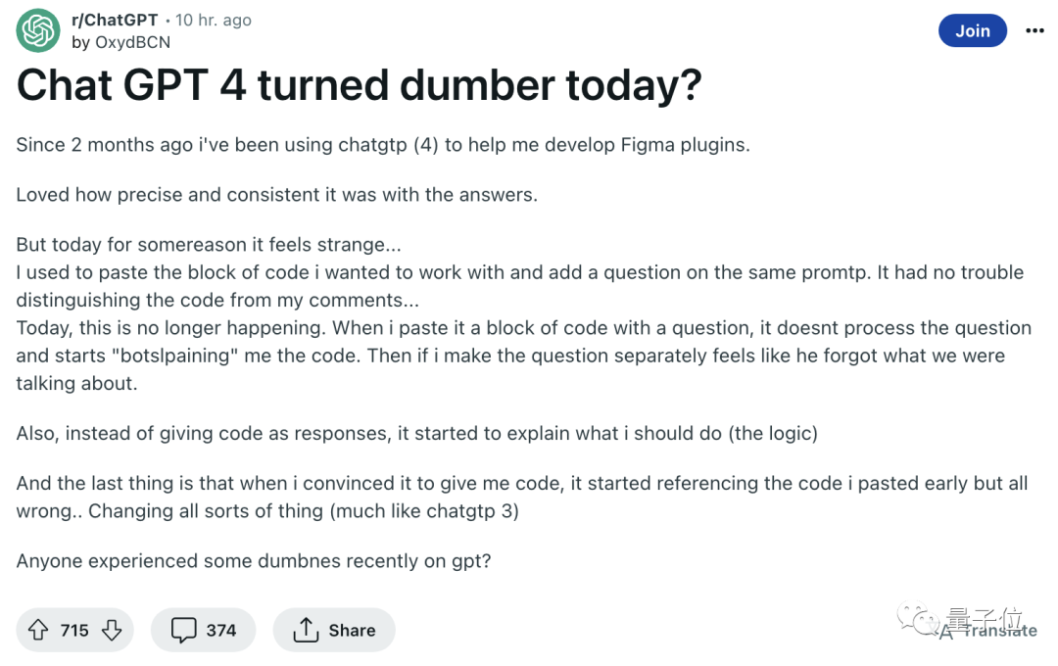Screen dimensions: 1058x666
Task: Click the ChatGPT subreddit avatar logo
Action: point(38,30)
